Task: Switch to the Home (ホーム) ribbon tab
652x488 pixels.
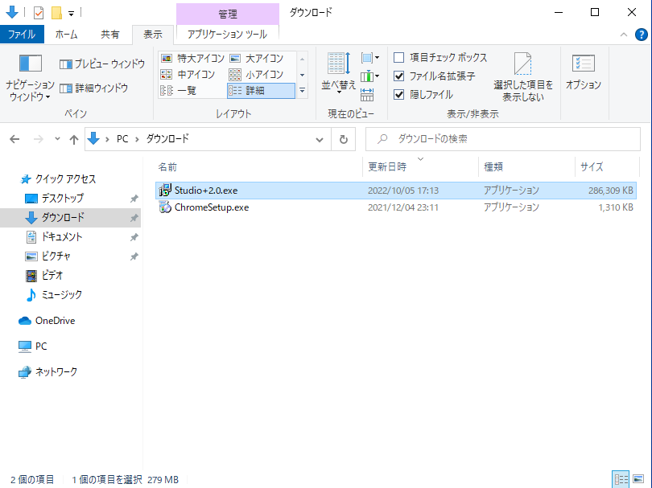Action: point(66,35)
